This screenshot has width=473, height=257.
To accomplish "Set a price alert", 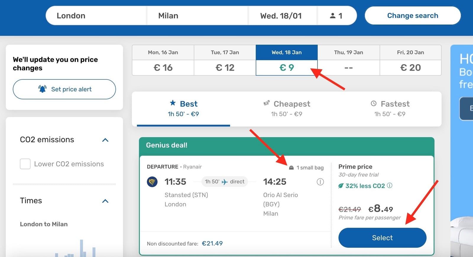I will coord(64,89).
